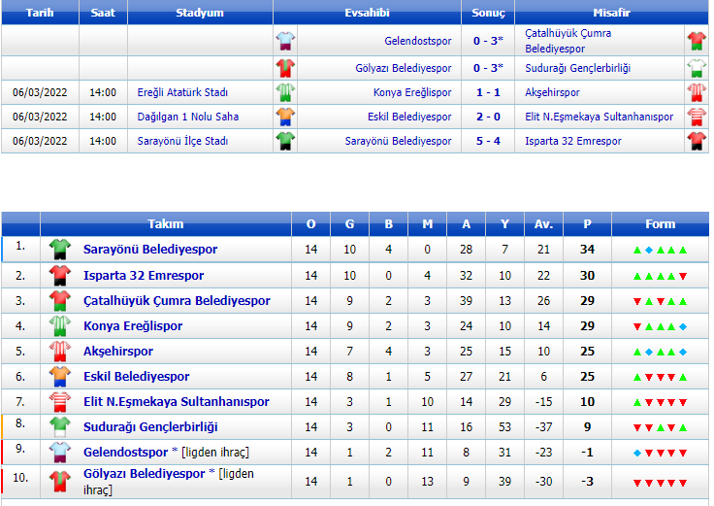Click Konya Ereğlispor striped jersey icon in standings
This screenshot has width=714, height=506.
coord(60,325)
